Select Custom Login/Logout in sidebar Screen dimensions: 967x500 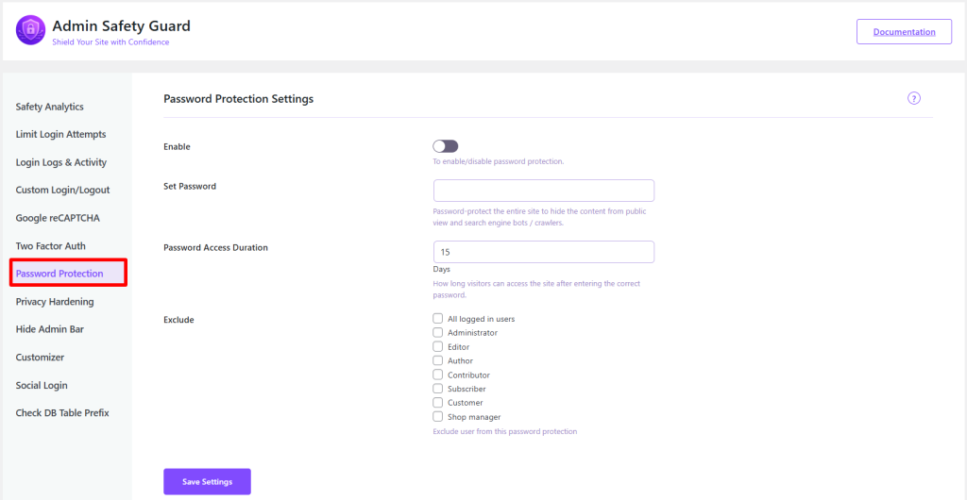[x=63, y=191]
